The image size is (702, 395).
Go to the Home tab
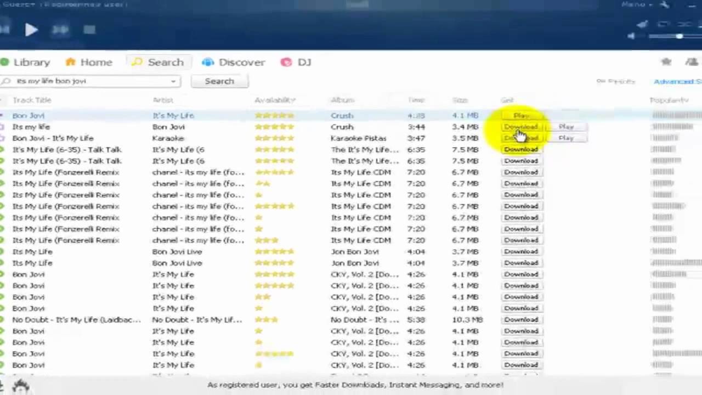[x=89, y=62]
